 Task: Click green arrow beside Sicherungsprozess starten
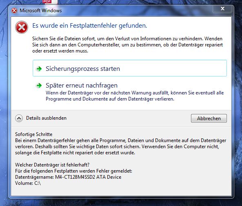pyautogui.click(x=39, y=69)
